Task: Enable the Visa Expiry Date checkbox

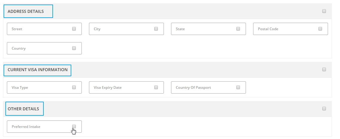Action: point(156,87)
